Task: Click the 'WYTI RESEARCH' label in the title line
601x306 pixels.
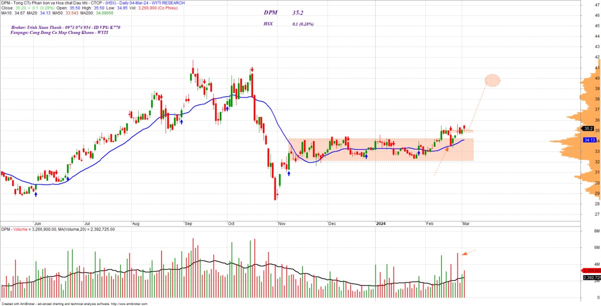Action: (x=167, y=3)
